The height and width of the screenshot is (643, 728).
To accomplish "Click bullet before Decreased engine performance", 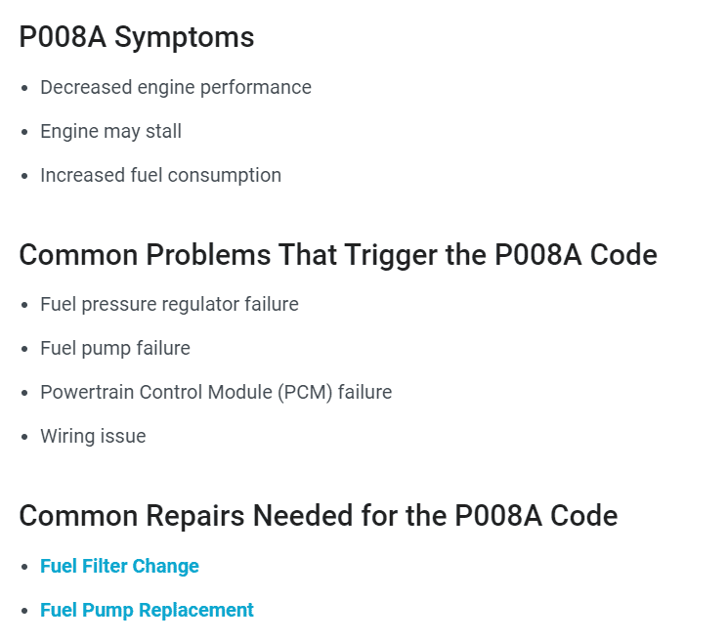I will (24, 88).
